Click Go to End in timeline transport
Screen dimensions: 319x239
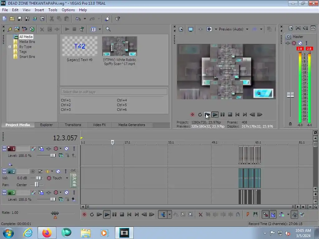(x=137, y=214)
